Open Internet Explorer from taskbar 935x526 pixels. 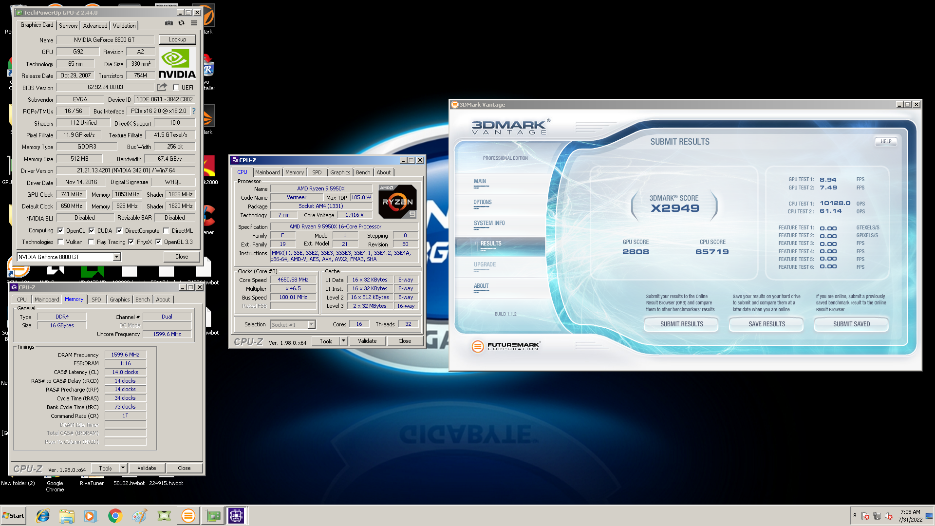pos(43,516)
